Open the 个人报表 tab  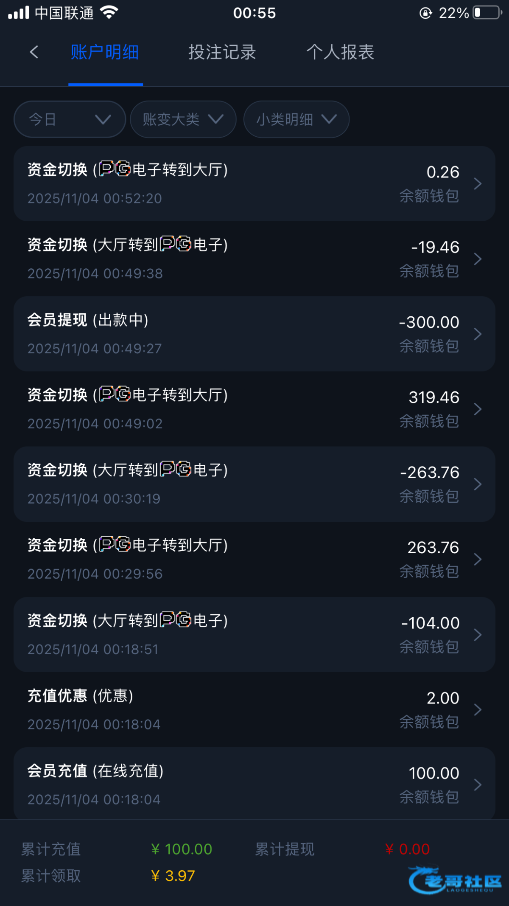click(x=340, y=52)
